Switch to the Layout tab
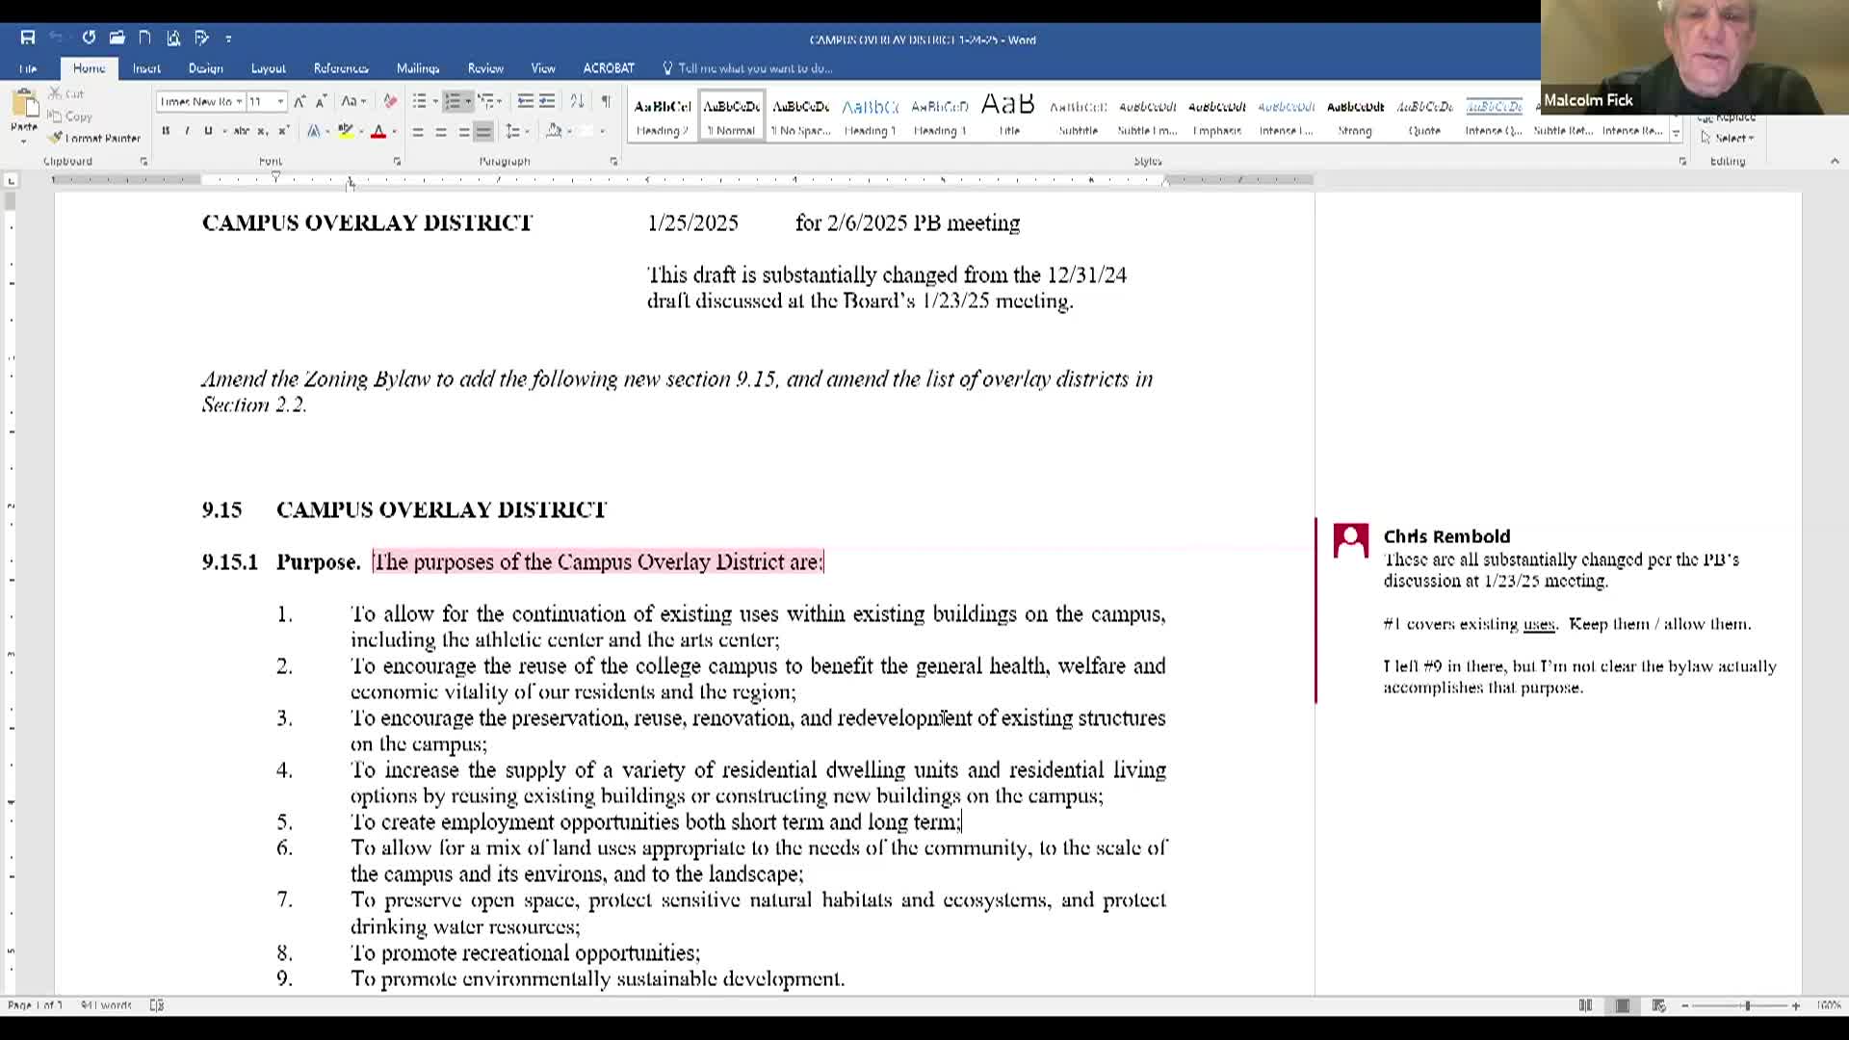Image resolution: width=1849 pixels, height=1040 pixels. coord(269,68)
